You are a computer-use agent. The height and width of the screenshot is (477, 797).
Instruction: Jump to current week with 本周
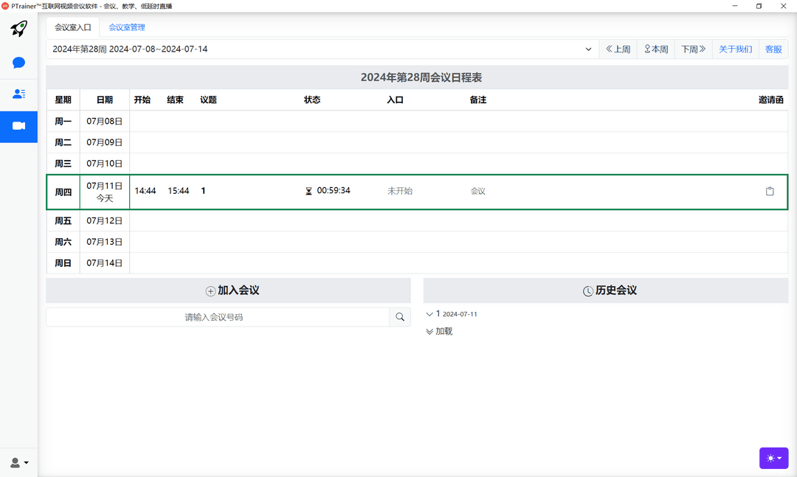click(x=656, y=49)
